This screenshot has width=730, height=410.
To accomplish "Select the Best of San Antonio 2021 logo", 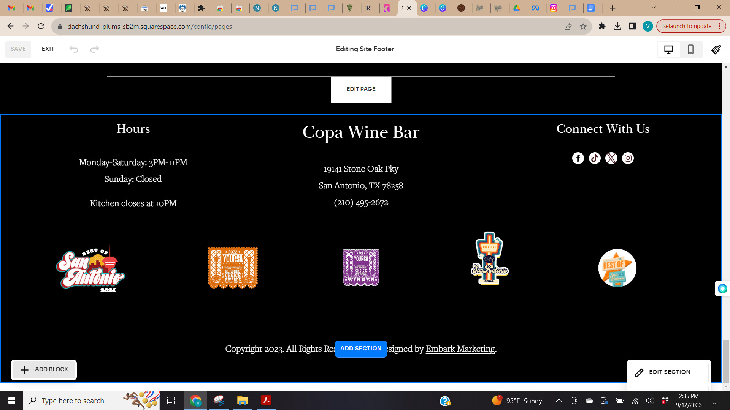I will [x=90, y=269].
